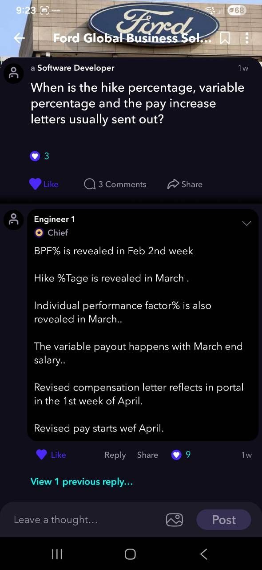Image resolution: width=262 pixels, height=570 pixels.
Task: Share the post via Share arrow
Action: pyautogui.click(x=185, y=184)
